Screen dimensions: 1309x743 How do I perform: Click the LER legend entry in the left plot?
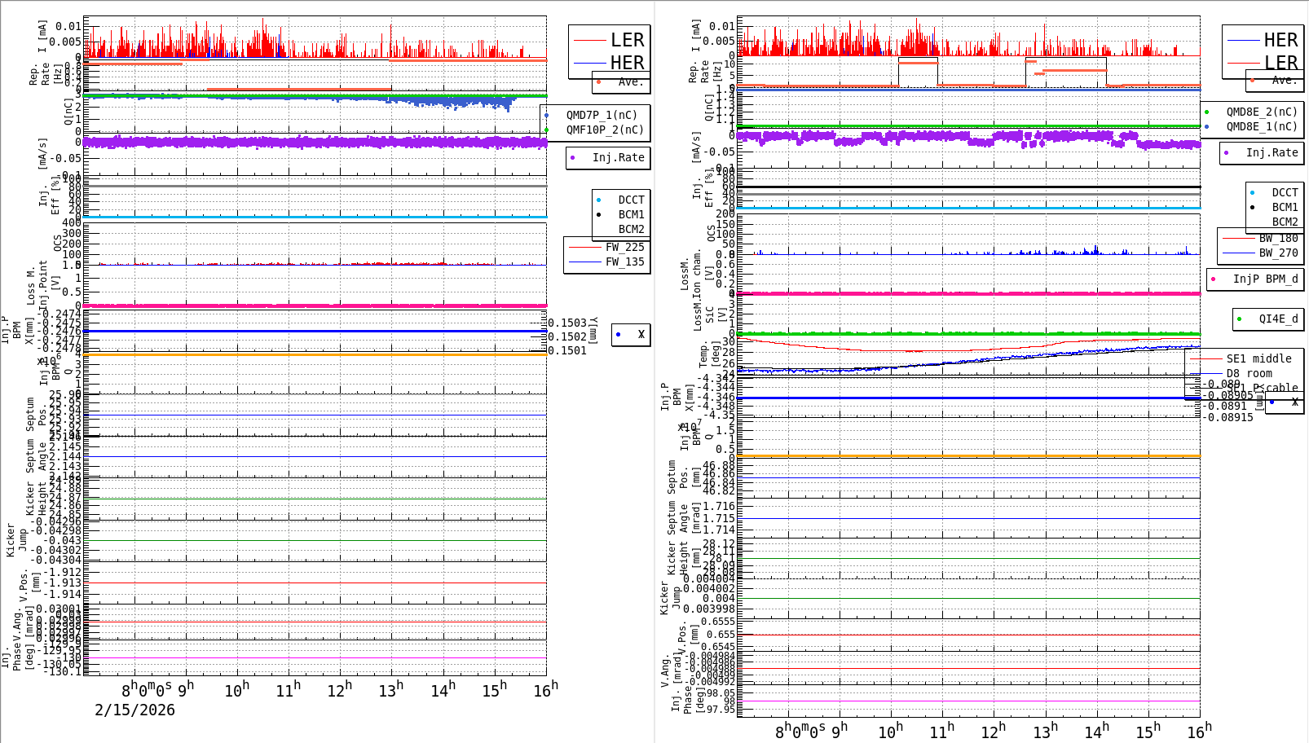[609, 40]
